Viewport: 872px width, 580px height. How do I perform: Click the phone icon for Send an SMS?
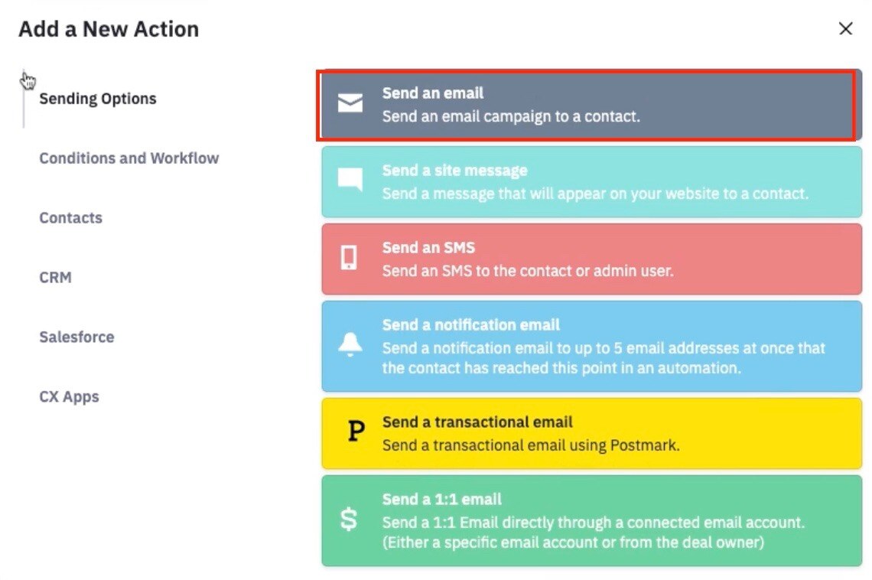(350, 257)
